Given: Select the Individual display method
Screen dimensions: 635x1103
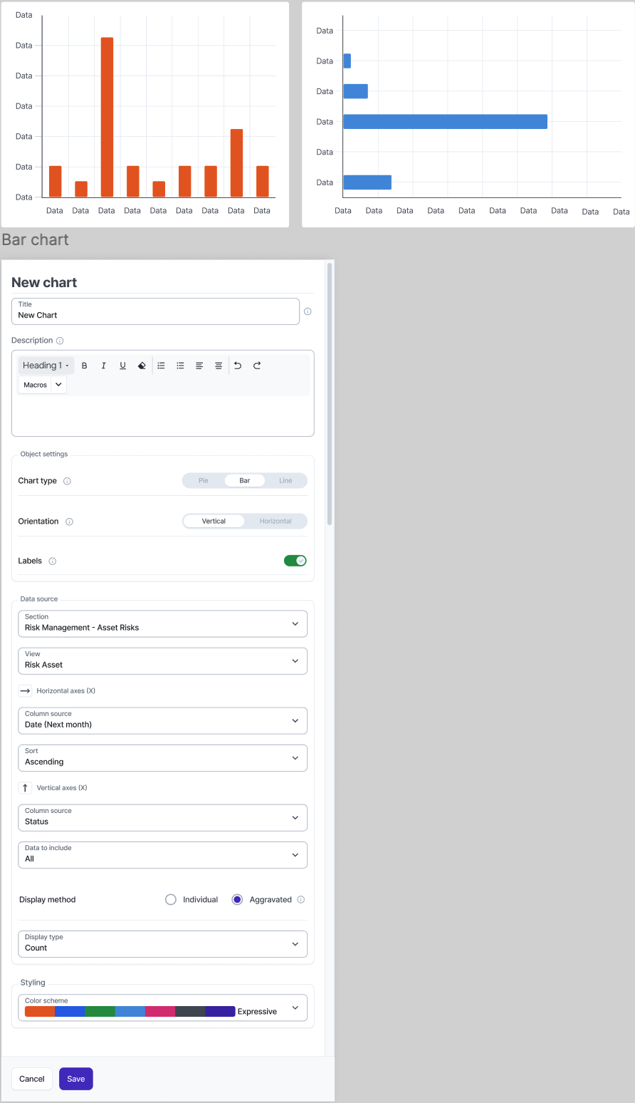Looking at the screenshot, I should [171, 900].
